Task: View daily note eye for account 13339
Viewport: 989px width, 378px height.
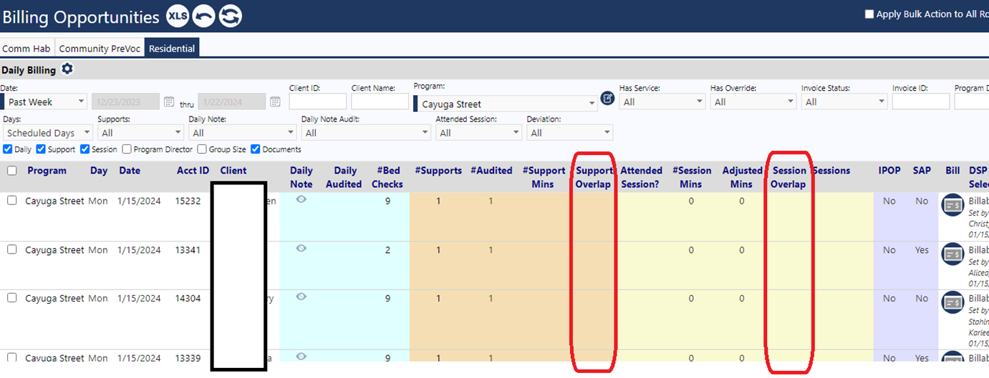Action: [301, 356]
